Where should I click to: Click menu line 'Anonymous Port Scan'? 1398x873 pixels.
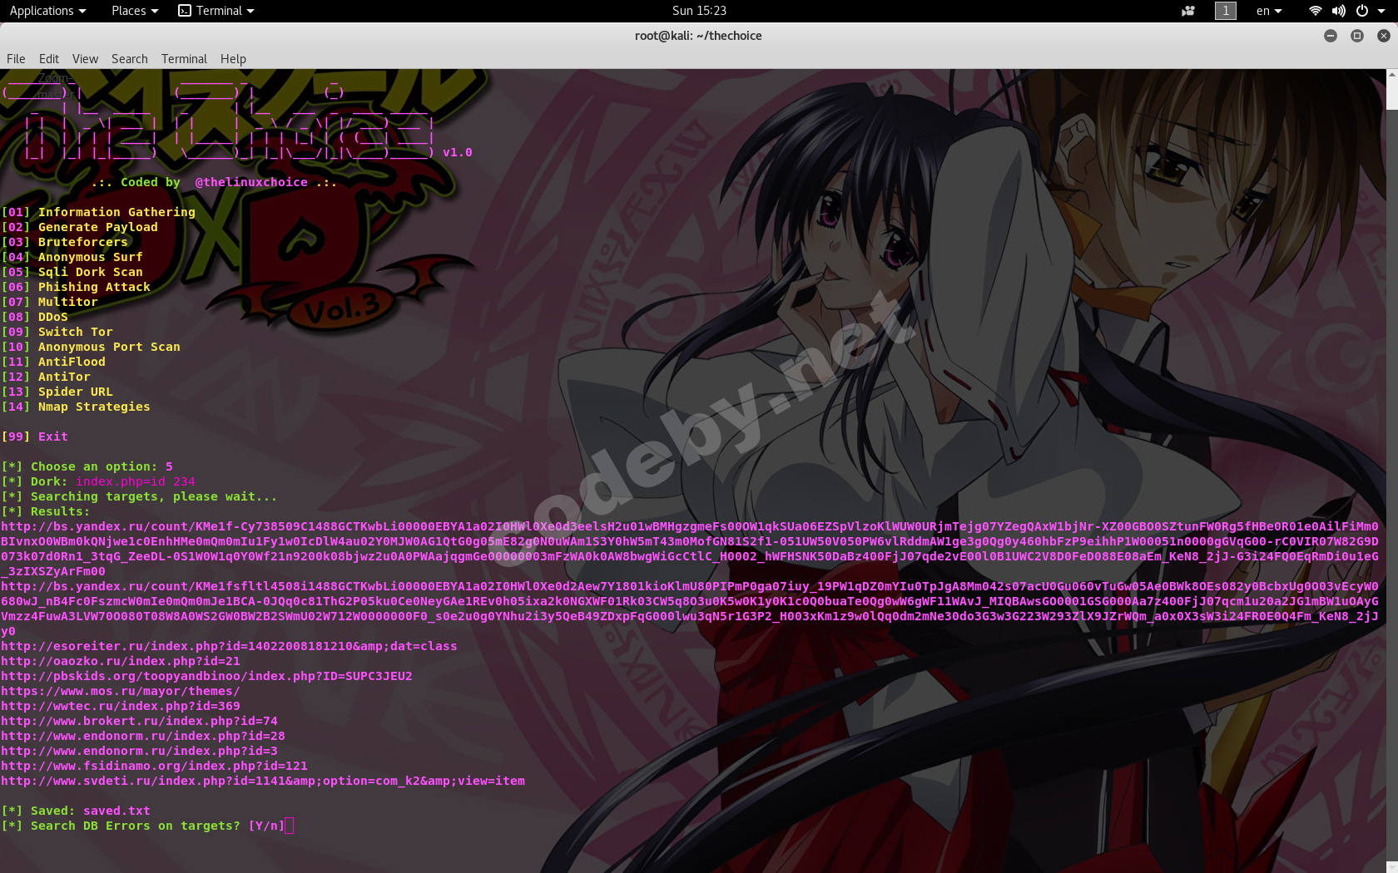[91, 347]
